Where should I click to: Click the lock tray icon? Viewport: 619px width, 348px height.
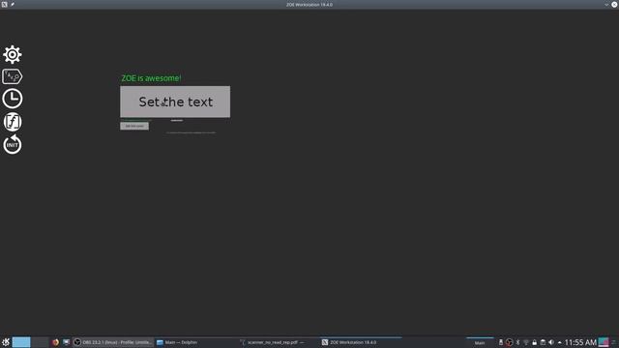pos(535,342)
